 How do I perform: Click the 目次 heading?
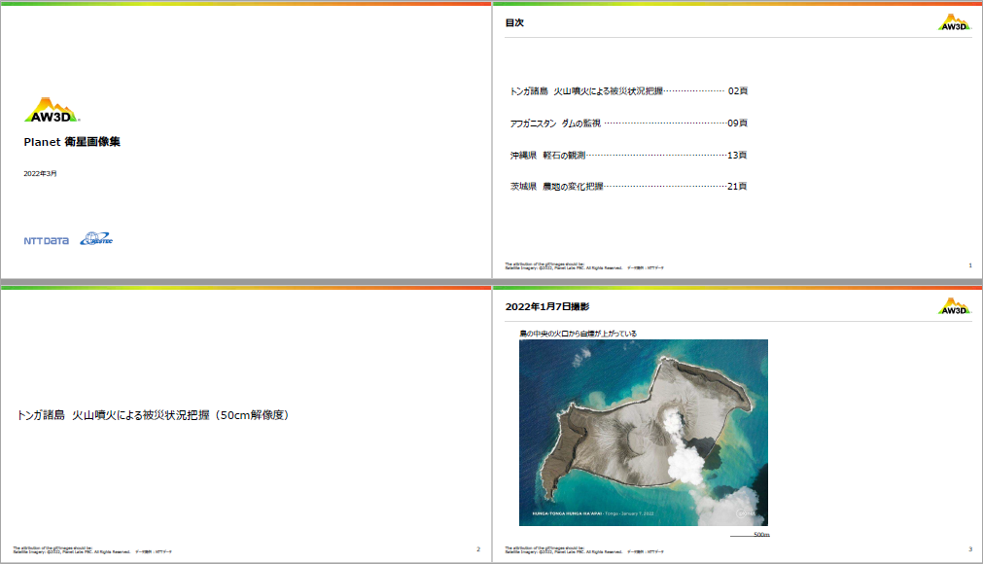514,22
